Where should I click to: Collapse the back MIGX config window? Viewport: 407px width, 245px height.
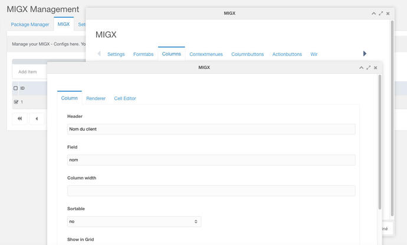coord(374,14)
